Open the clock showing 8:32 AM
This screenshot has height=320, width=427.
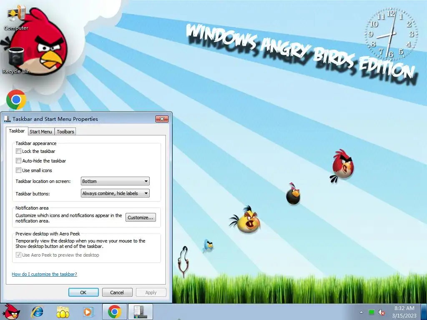click(404, 308)
